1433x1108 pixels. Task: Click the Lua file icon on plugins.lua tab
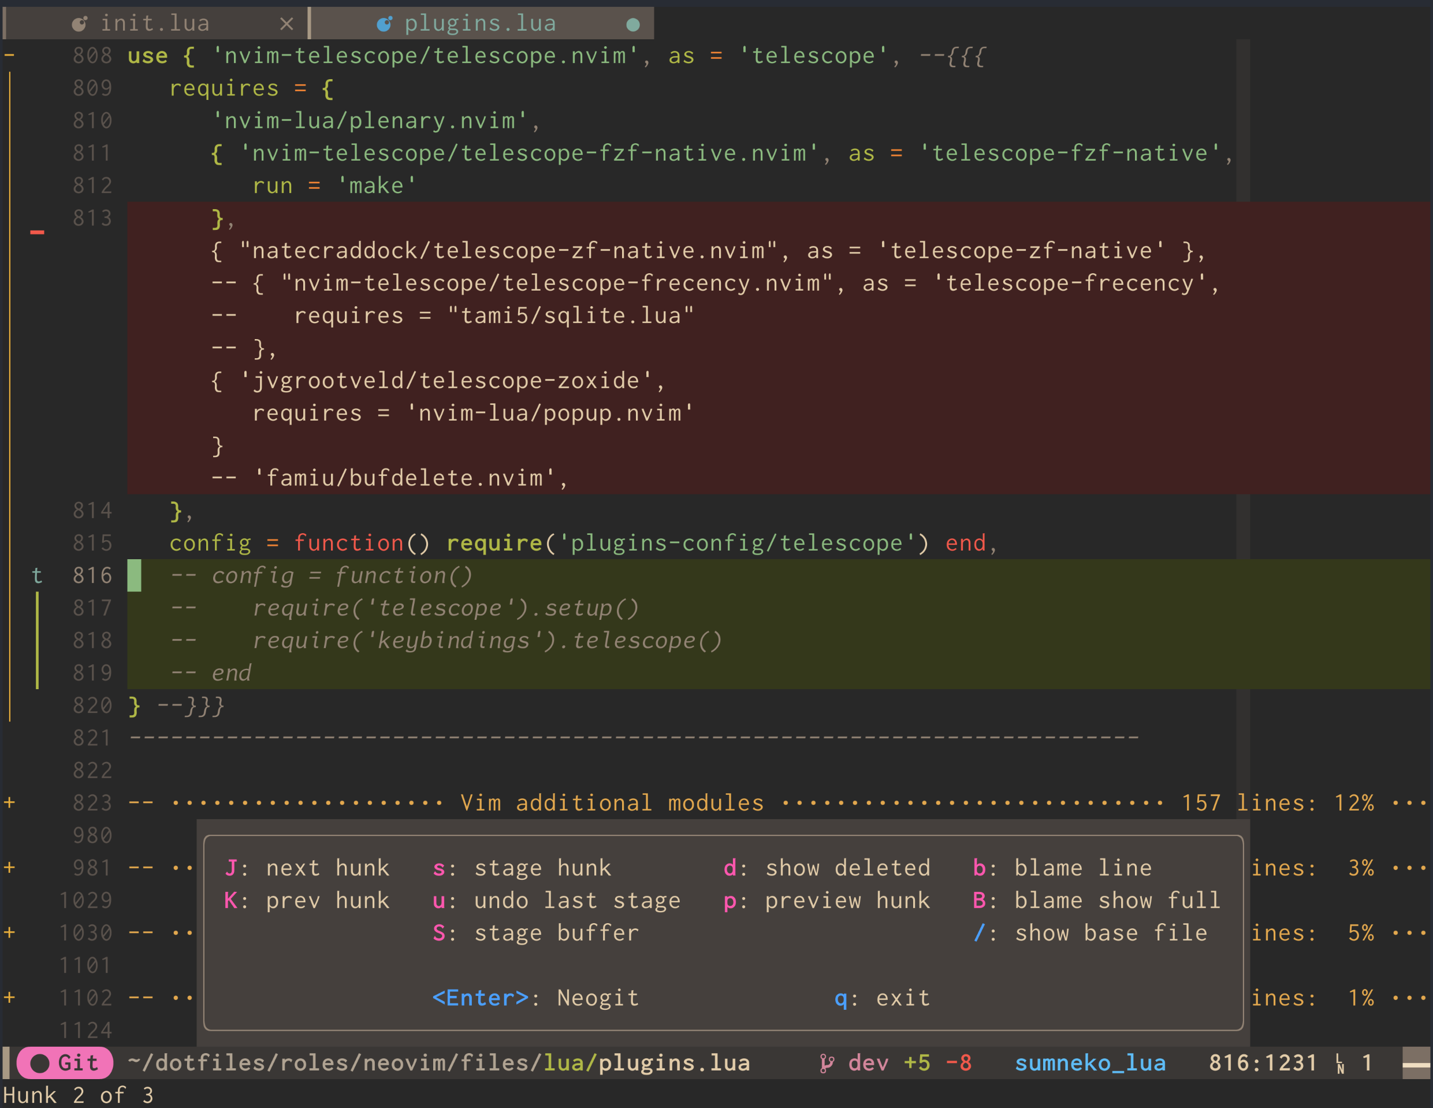pos(385,24)
